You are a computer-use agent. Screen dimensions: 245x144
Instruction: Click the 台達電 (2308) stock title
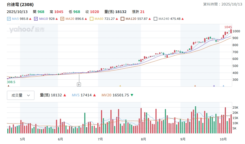click(20, 5)
